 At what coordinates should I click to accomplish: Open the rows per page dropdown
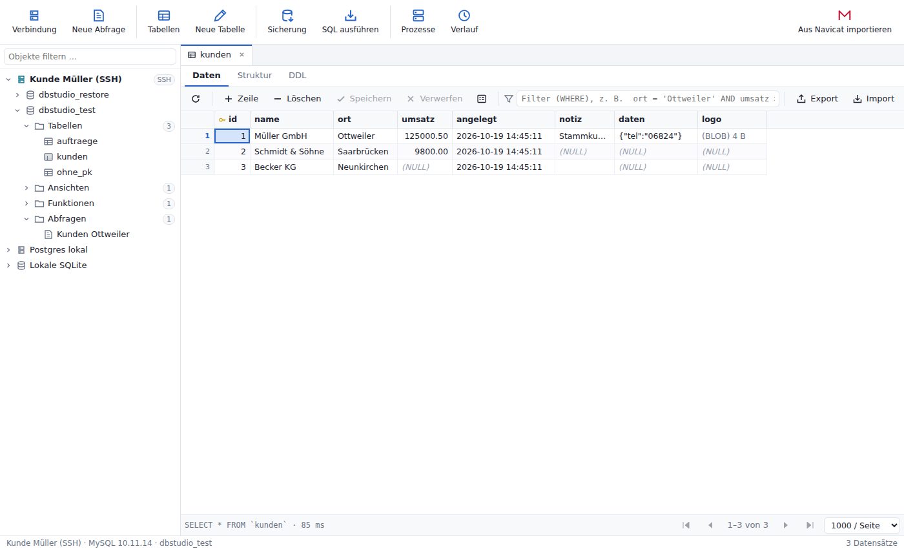(x=861, y=525)
